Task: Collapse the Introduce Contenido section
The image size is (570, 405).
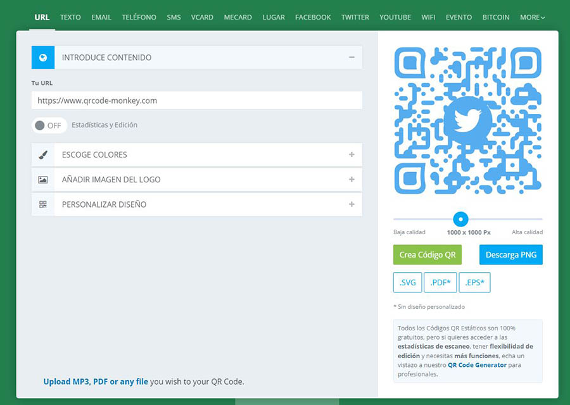Action: click(x=351, y=58)
